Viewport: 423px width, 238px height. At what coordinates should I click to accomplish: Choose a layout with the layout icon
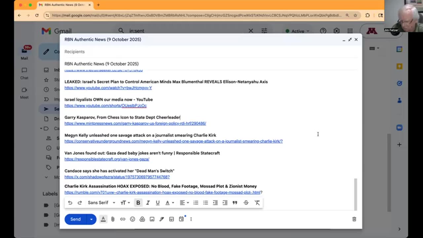point(172,219)
